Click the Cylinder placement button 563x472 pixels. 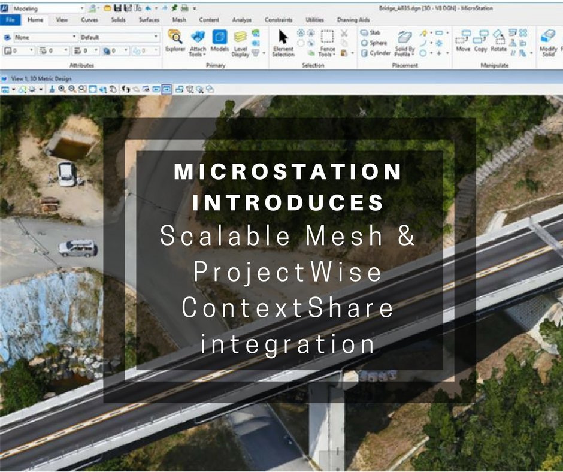375,53
